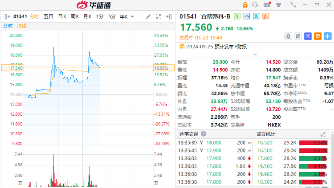Image resolution: width=334 pixels, height=188 pixels.
Task: Click the 卖 sell button
Action: (x=318, y=36)
